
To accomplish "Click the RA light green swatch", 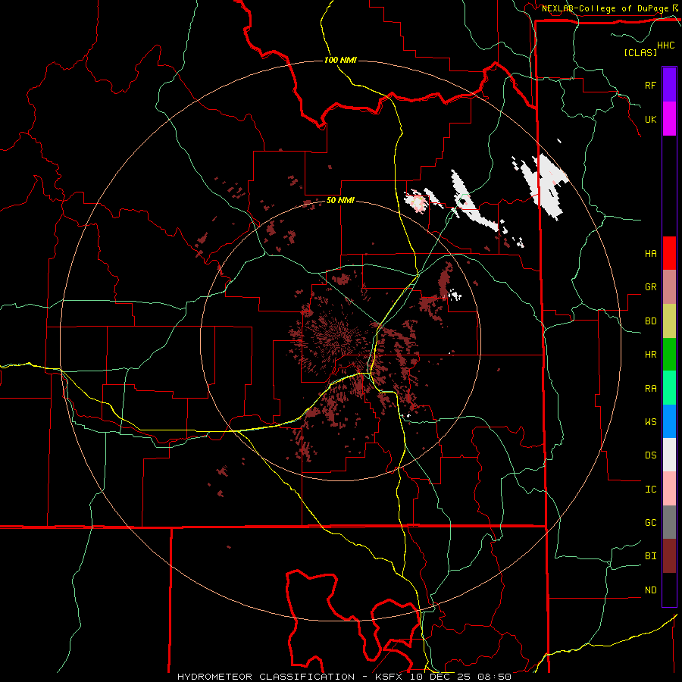I will tap(669, 388).
